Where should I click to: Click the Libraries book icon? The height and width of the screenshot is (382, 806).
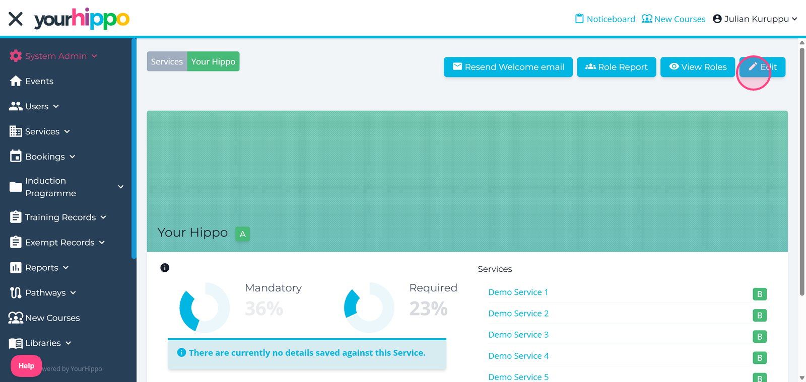(16, 343)
